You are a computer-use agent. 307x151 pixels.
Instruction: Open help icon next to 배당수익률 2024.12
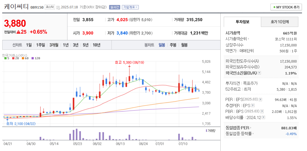click(x=263, y=118)
